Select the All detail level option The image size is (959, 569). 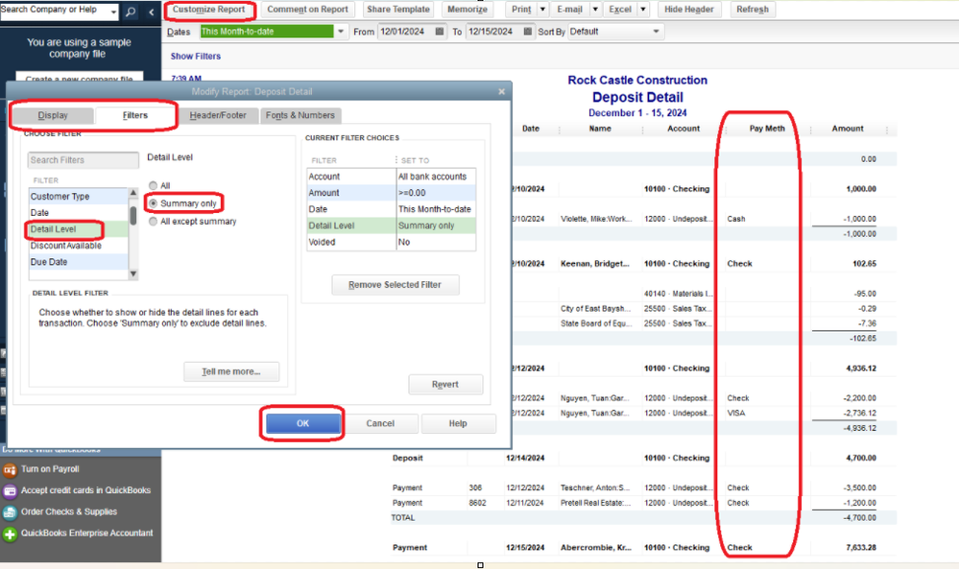(x=153, y=186)
